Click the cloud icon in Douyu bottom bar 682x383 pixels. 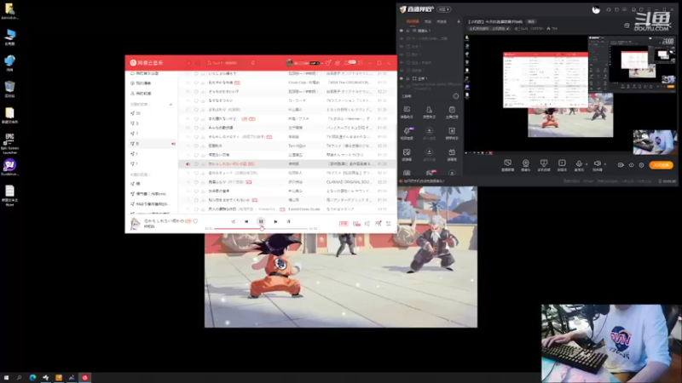(x=631, y=165)
